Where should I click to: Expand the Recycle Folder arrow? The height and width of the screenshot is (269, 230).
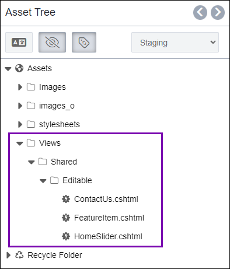8,255
